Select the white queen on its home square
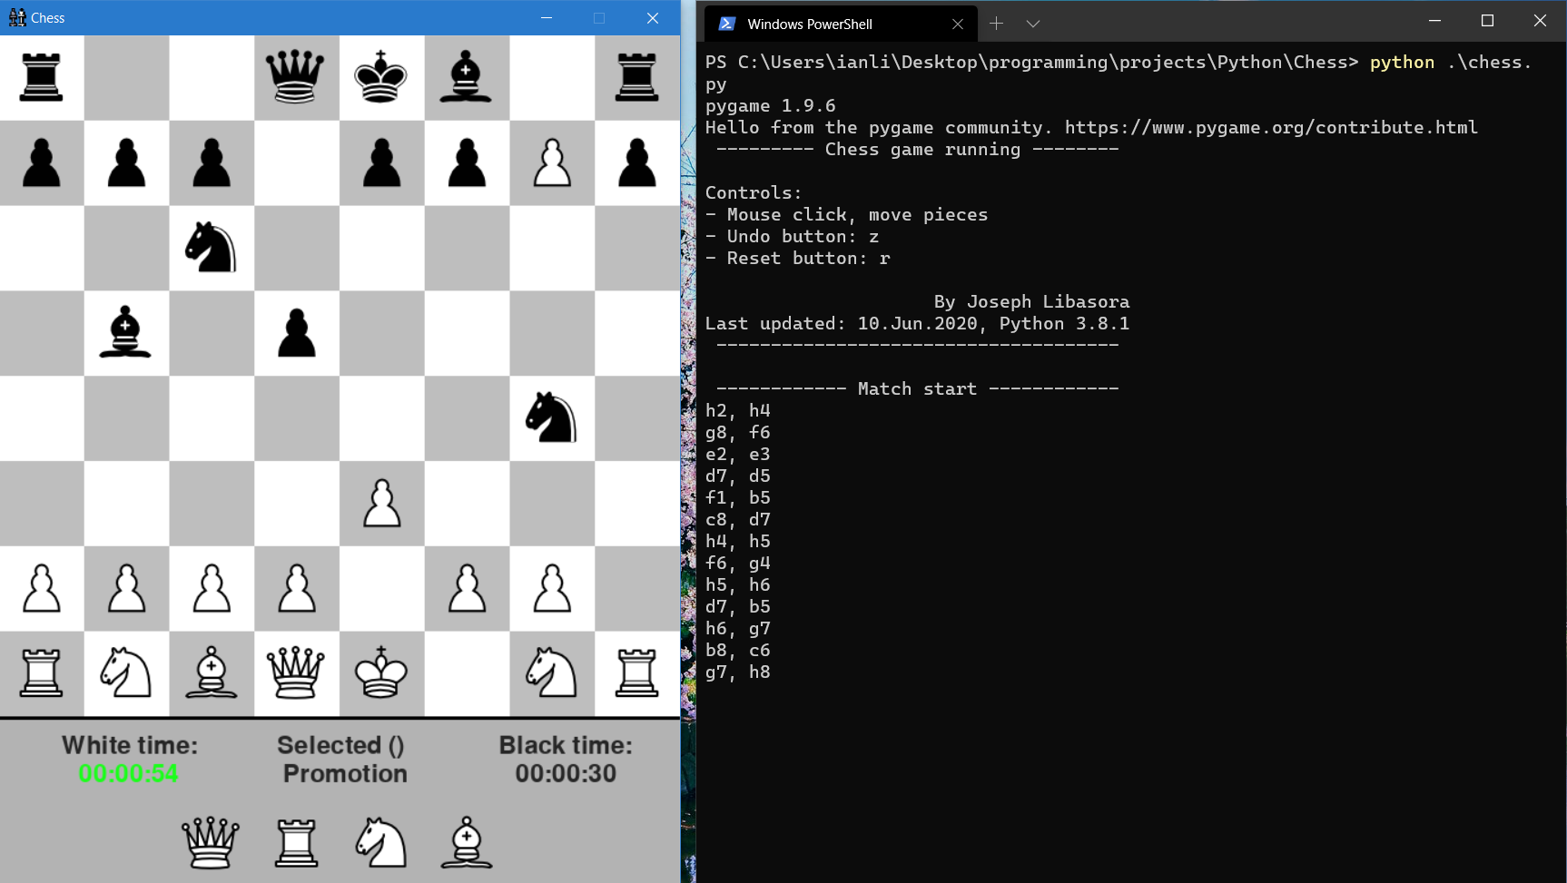The image size is (1567, 883). [296, 674]
